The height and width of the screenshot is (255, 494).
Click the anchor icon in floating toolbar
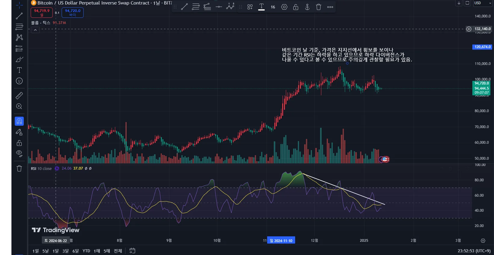click(307, 7)
